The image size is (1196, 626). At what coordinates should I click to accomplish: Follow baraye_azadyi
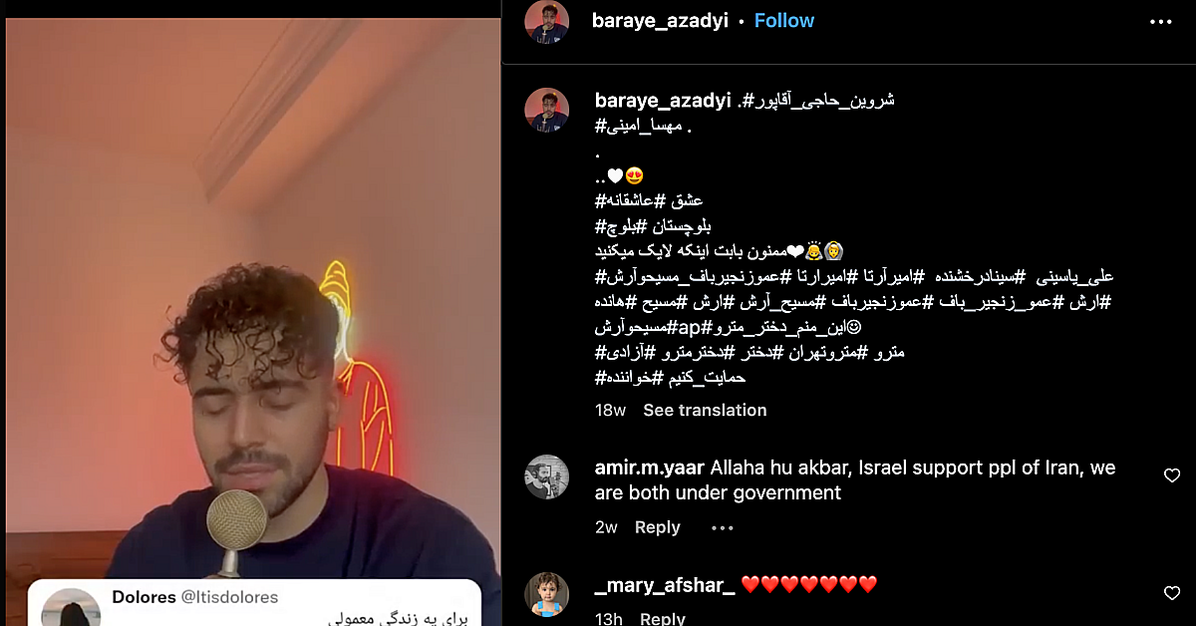(x=783, y=21)
